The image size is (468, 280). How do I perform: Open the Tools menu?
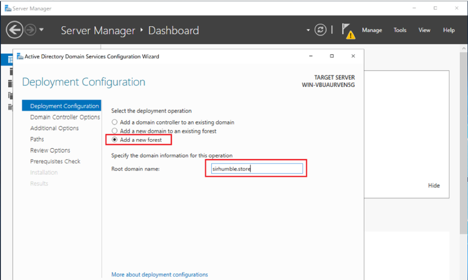coord(399,30)
